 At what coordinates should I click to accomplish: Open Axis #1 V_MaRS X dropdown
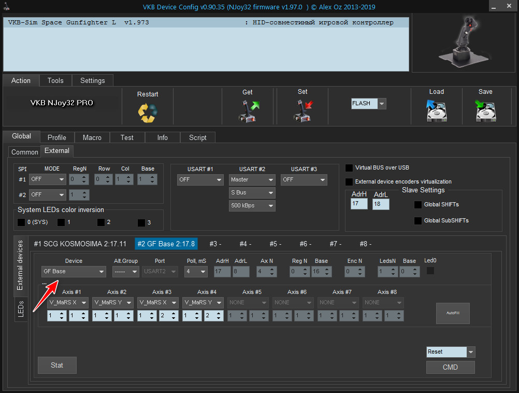click(x=68, y=303)
